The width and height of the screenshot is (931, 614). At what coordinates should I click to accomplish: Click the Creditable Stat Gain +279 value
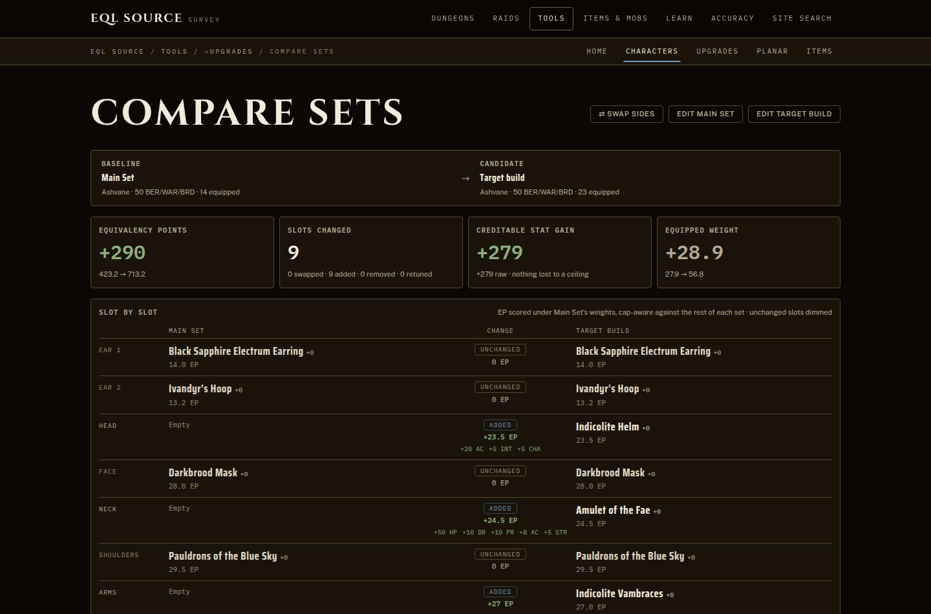point(500,253)
